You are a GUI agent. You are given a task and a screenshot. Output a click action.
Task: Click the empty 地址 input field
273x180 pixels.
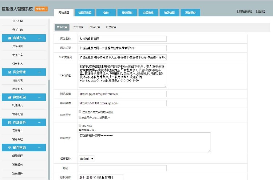[x=123, y=168]
